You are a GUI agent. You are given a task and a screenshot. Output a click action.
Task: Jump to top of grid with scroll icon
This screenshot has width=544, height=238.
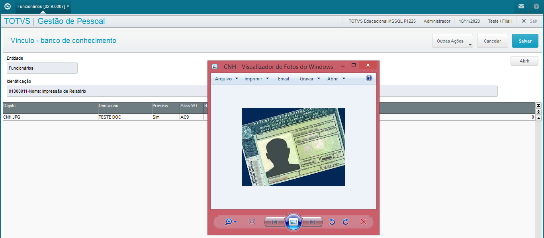tap(538, 105)
